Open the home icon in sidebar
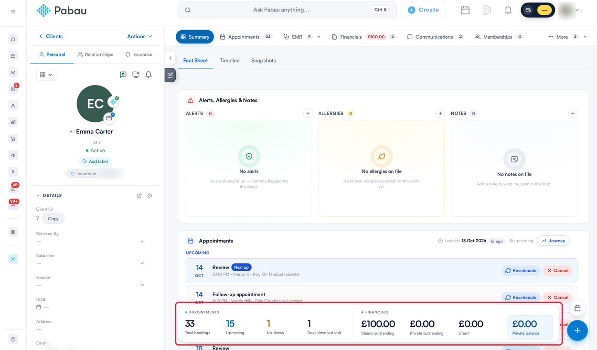This screenshot has width=597, height=350. (13, 39)
